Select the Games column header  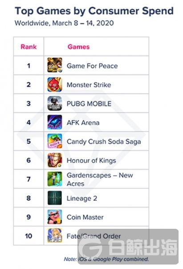[x=79, y=46]
